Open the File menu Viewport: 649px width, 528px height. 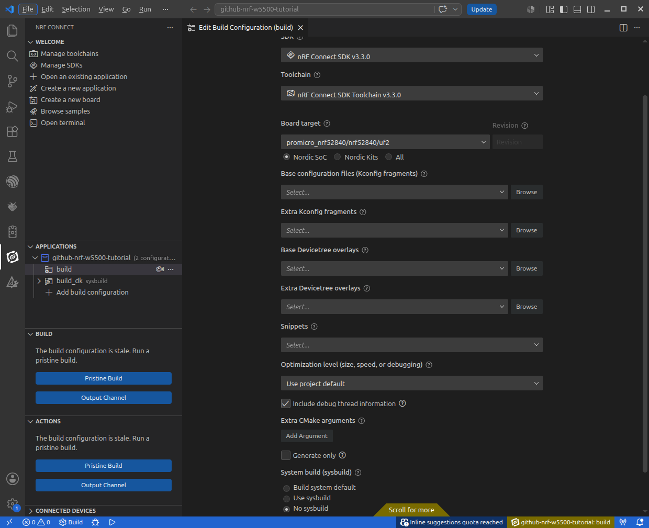[28, 9]
